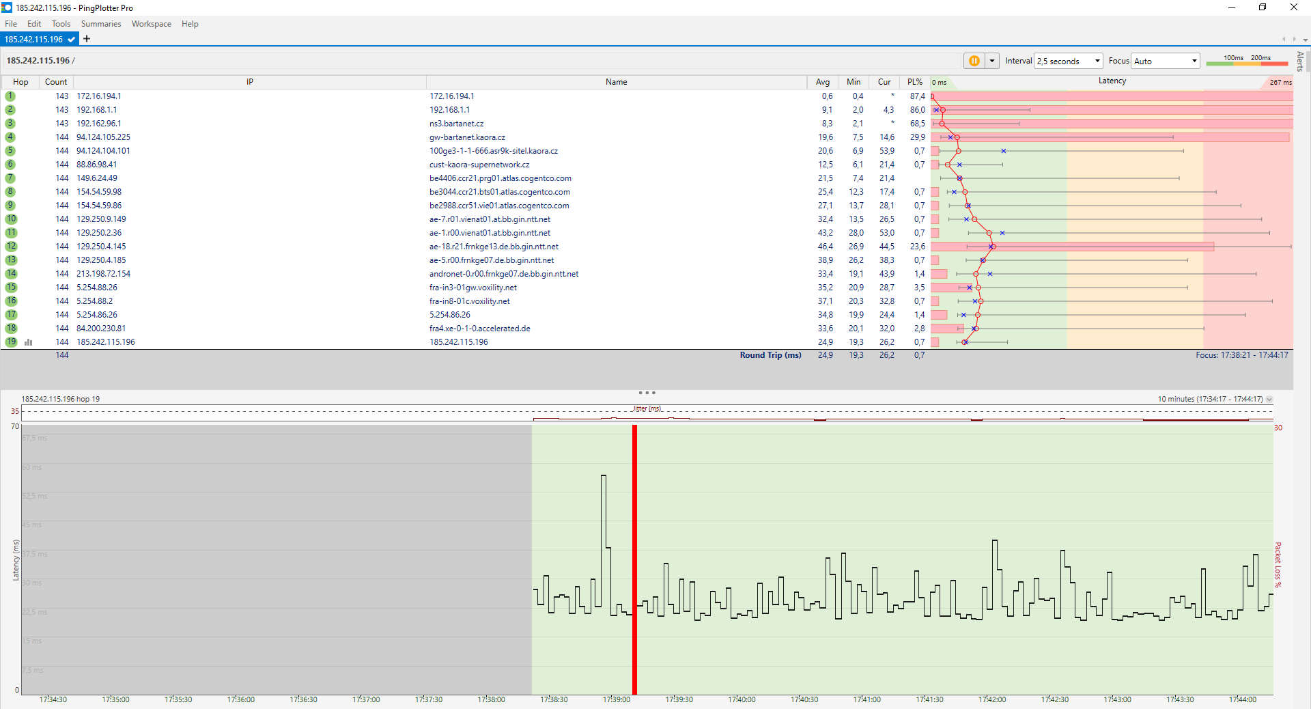This screenshot has height=709, width=1311.
Task: Switch to the 185.242.115.196 tab
Action: [34, 39]
